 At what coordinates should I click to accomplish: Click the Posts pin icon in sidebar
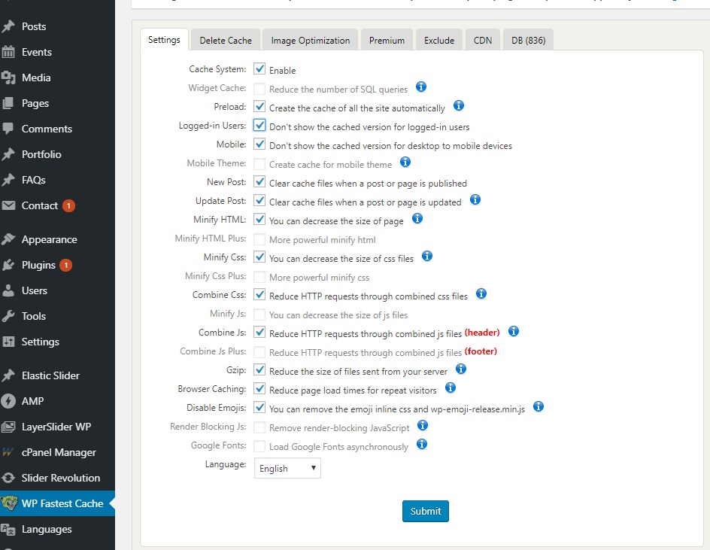[8, 26]
